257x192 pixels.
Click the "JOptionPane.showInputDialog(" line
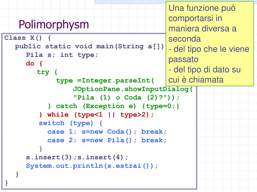click(133, 89)
